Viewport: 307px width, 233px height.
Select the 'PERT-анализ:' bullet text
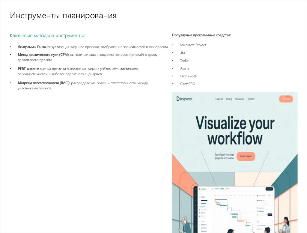28,69
